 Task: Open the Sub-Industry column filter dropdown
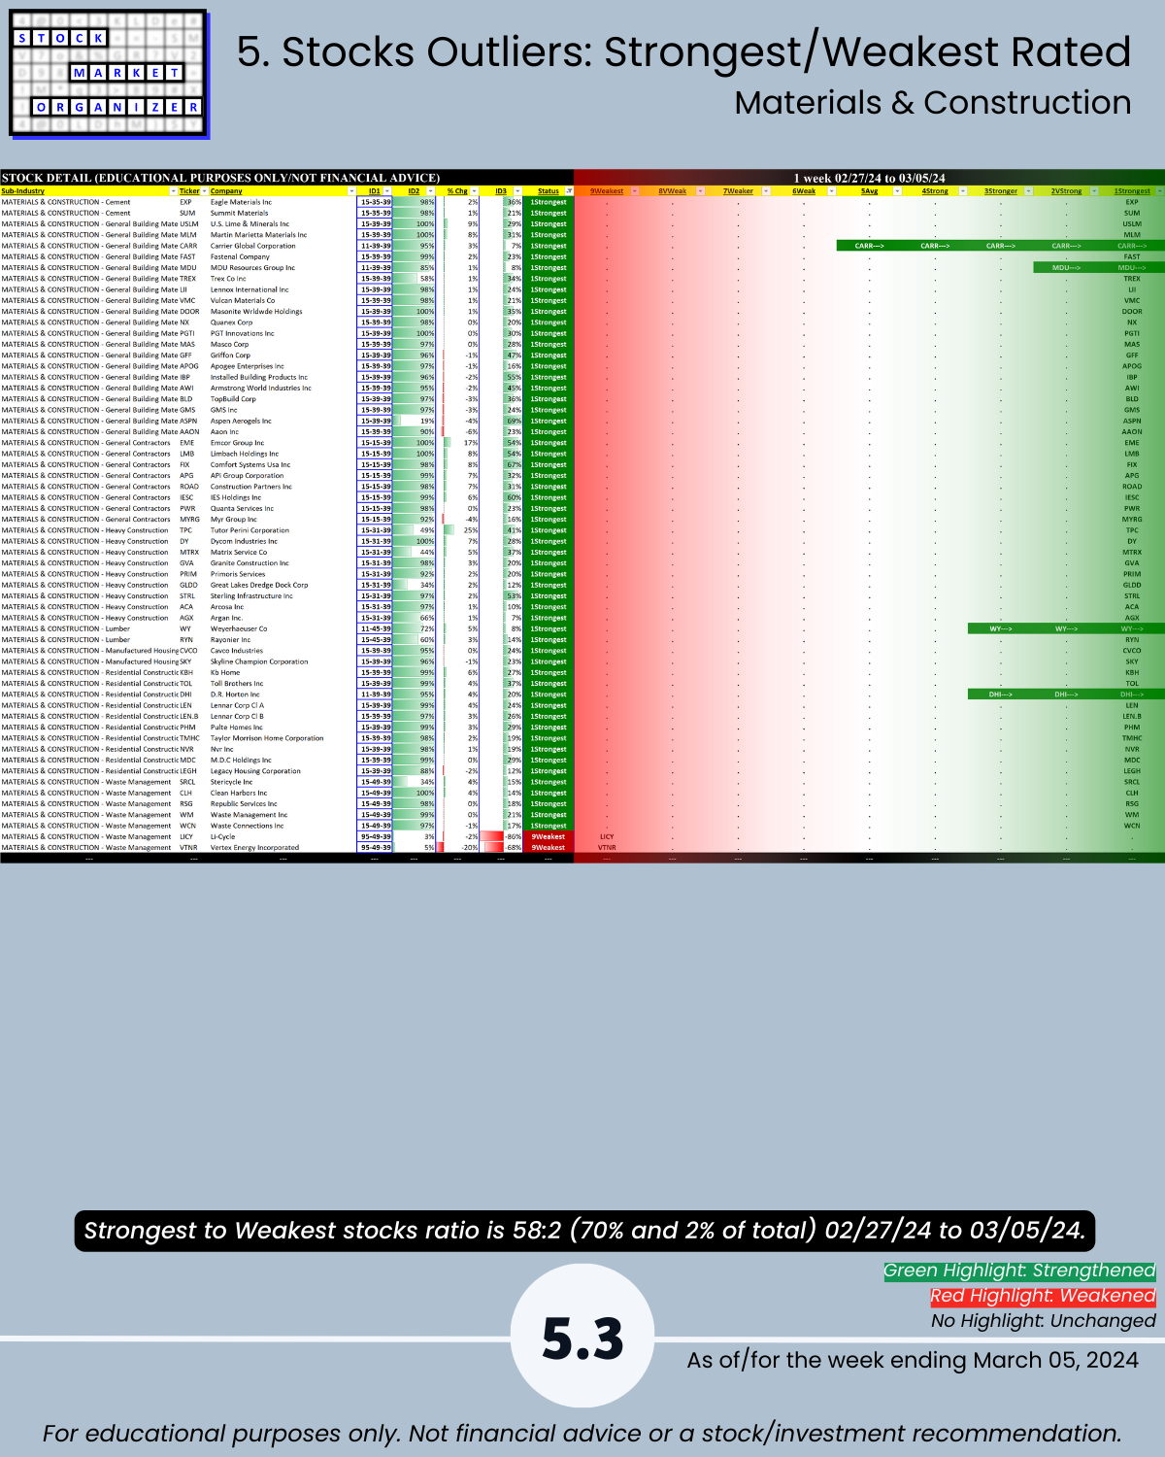[173, 191]
